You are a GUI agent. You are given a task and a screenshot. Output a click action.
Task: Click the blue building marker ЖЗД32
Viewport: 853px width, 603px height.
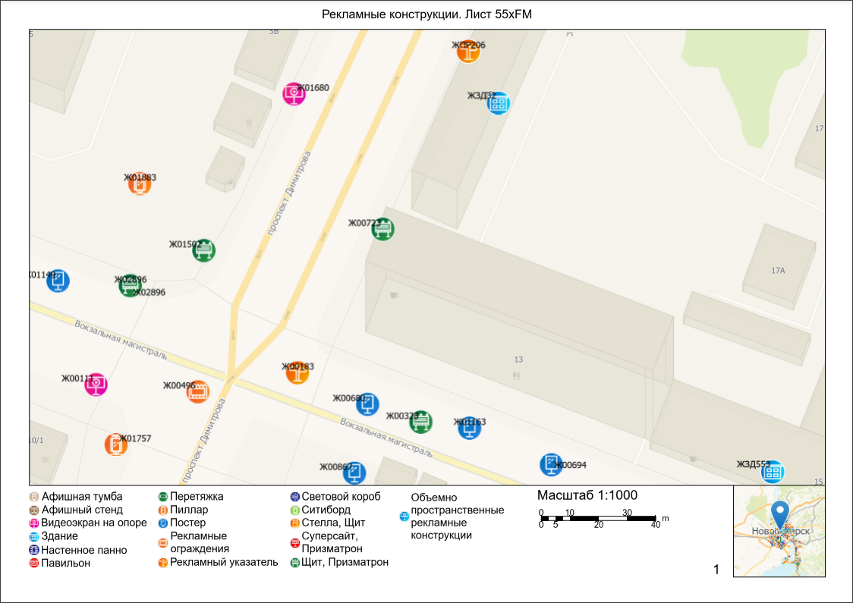498,103
